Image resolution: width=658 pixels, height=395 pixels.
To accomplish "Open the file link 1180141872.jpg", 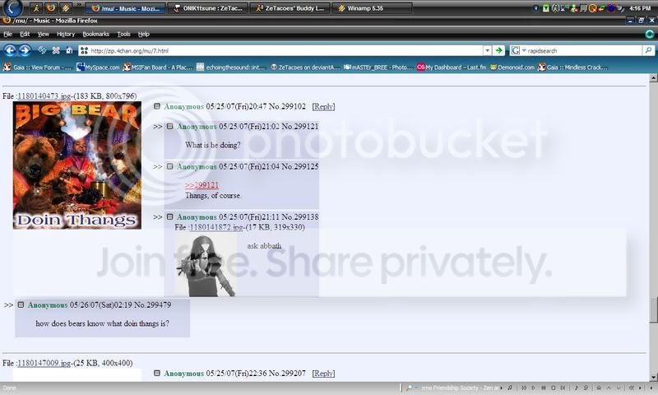I will 216,227.
